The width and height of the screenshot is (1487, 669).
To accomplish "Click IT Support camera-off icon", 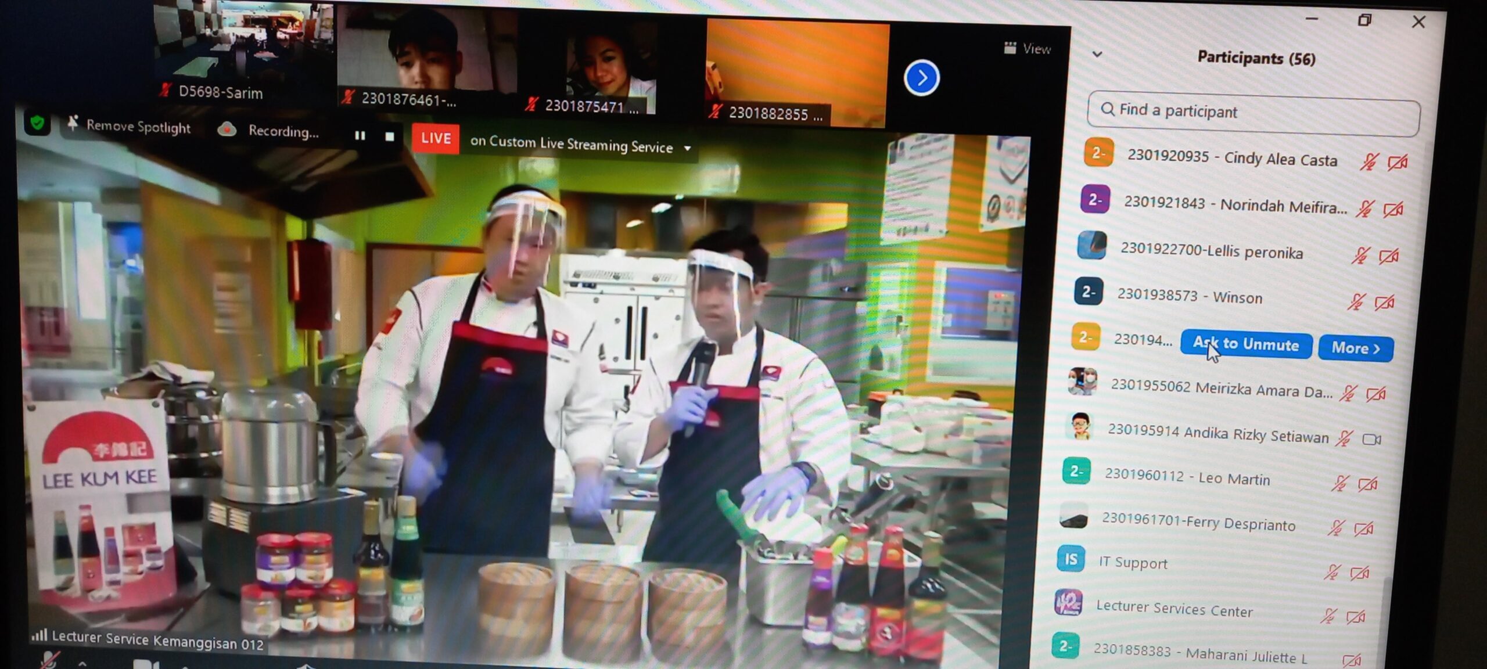I will [1360, 574].
